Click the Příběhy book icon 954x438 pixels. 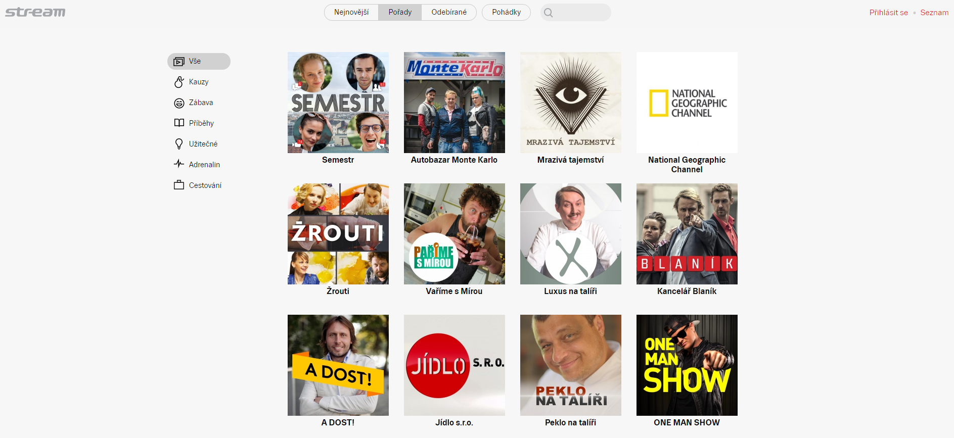(179, 123)
